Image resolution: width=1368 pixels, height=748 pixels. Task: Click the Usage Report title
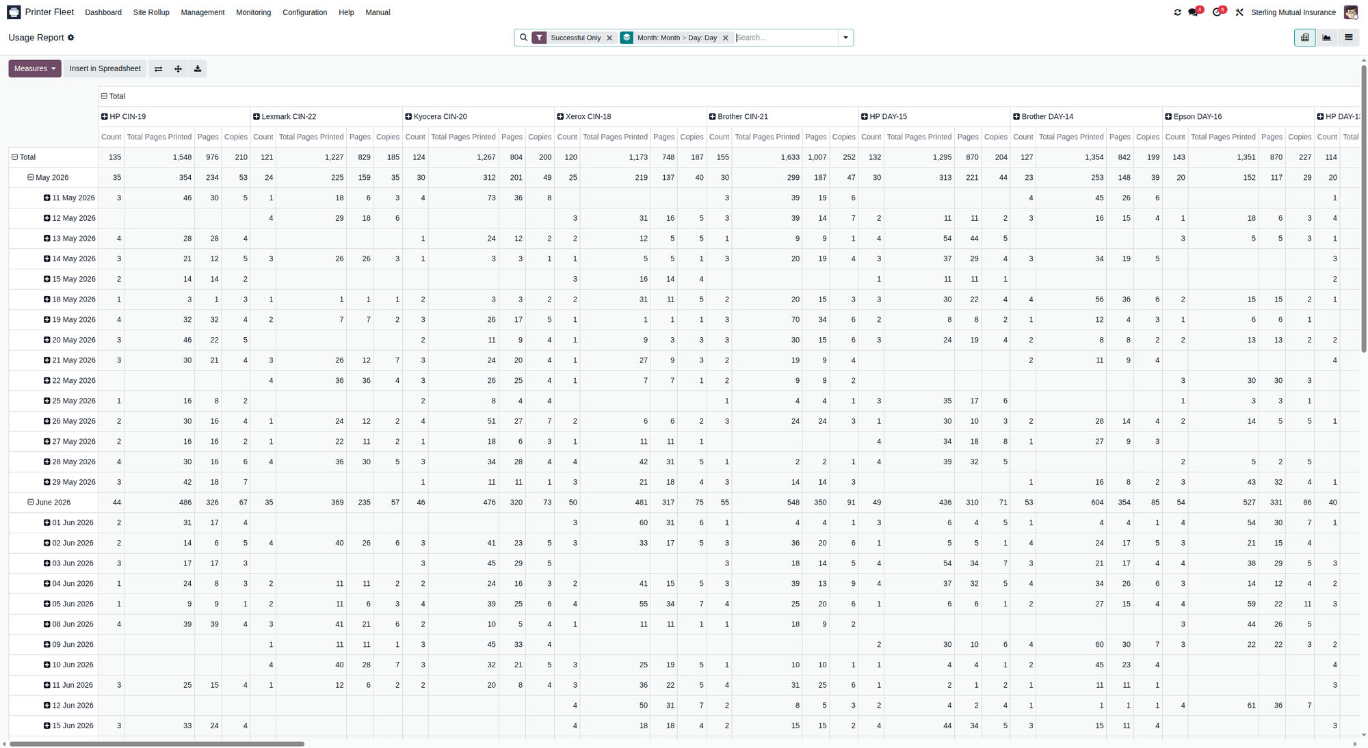pos(36,38)
